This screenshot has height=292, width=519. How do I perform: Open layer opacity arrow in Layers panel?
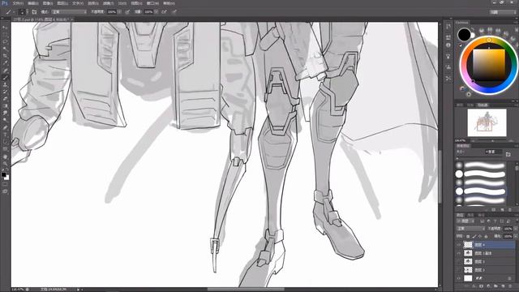pos(515,229)
